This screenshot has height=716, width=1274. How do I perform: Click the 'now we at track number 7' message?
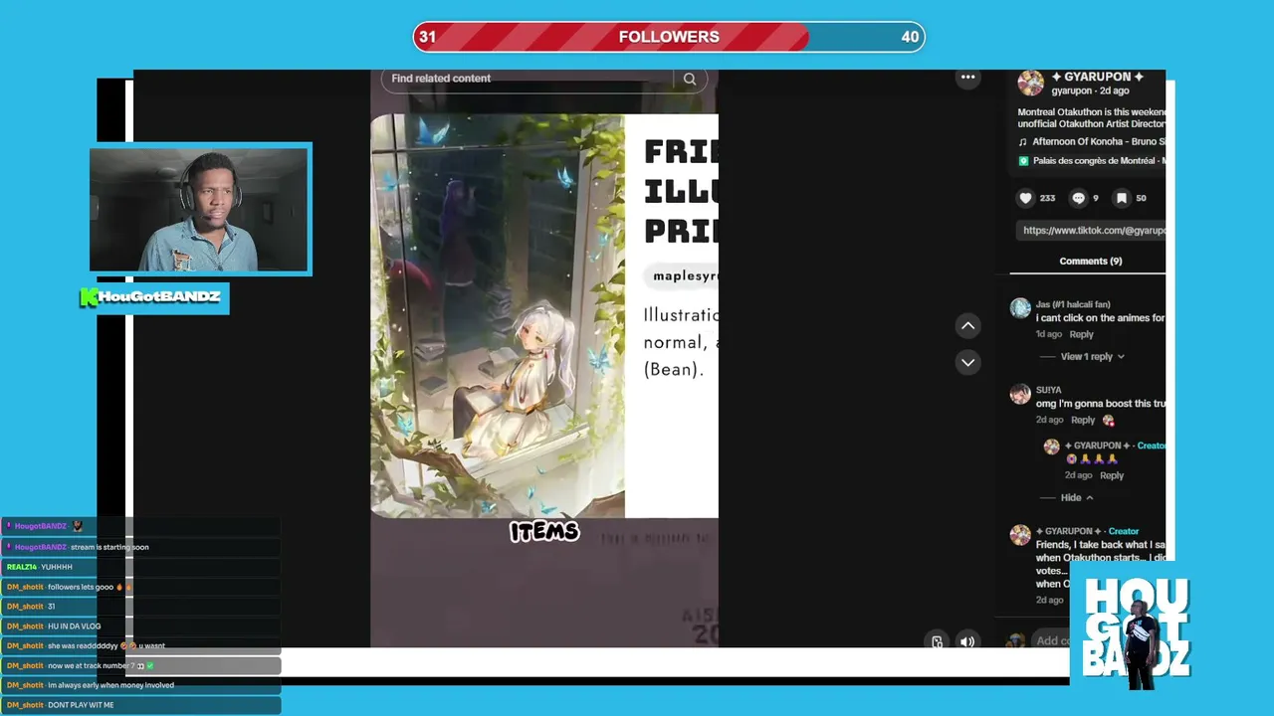click(140, 665)
